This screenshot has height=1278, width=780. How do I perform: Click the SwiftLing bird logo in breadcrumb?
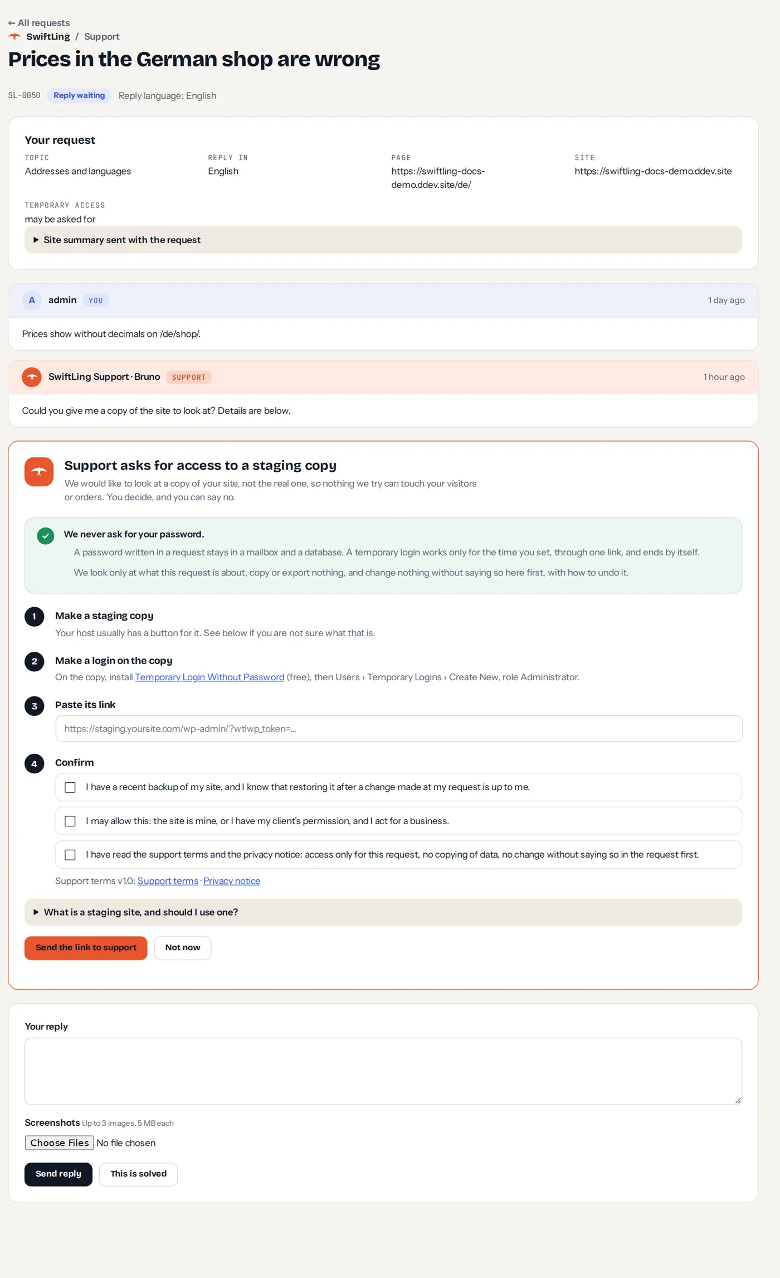point(14,37)
